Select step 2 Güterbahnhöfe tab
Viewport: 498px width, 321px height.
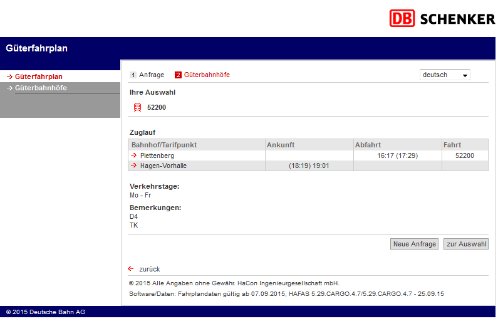[202, 75]
